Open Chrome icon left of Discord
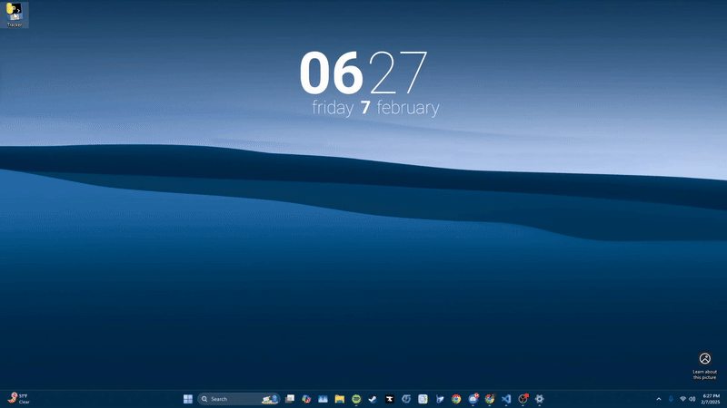This screenshot has height=408, width=727. point(456,399)
